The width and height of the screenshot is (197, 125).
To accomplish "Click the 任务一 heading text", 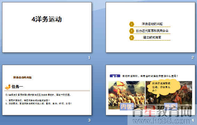I will click(x=17, y=87).
